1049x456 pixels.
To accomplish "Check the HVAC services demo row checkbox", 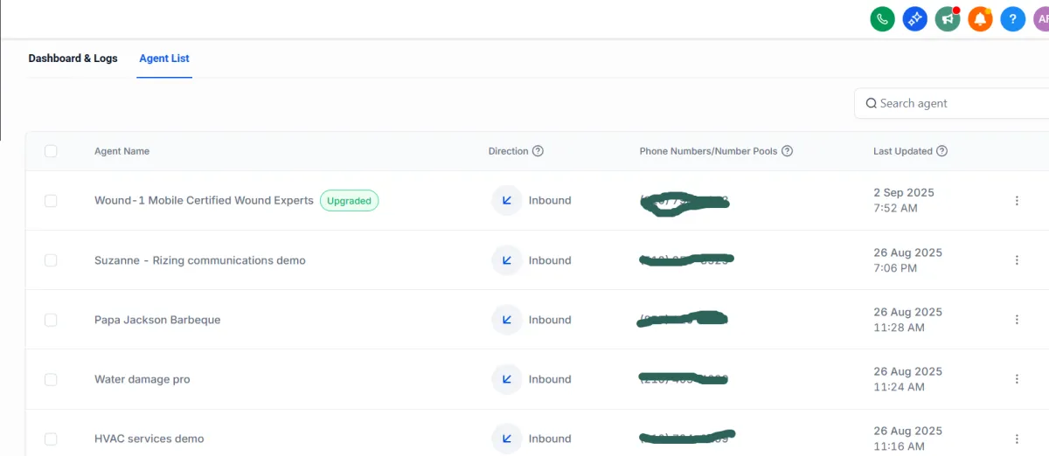I will pos(51,439).
